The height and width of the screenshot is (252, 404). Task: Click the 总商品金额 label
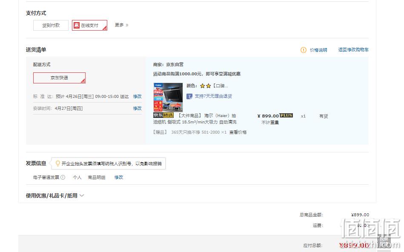pyautogui.click(x=311, y=215)
